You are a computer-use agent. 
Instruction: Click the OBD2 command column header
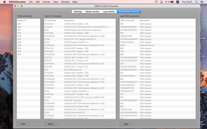pyautogui.click(x=130, y=20)
